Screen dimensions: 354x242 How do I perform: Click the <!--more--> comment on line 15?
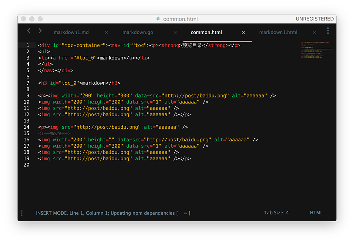tap(54, 133)
